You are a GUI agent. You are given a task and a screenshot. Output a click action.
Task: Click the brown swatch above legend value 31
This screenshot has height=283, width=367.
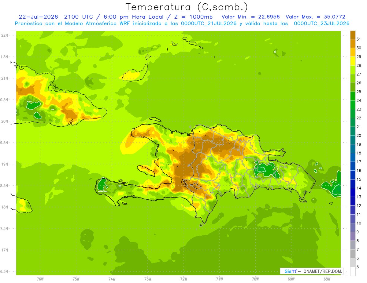pos(353,34)
